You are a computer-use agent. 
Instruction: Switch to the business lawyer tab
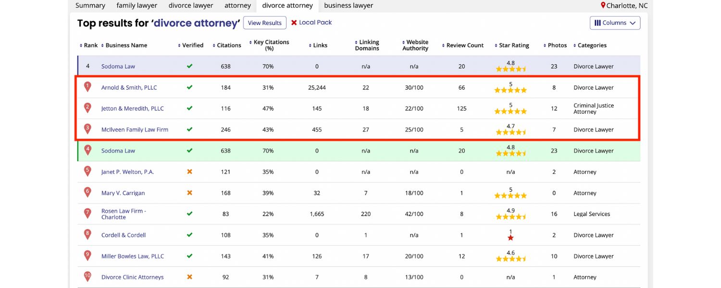point(349,5)
